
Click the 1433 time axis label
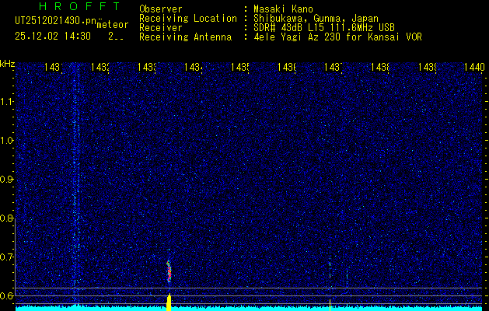pyautogui.click(x=147, y=67)
